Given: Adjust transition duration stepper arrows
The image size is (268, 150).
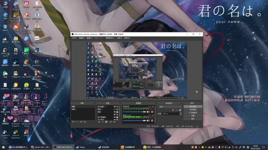Looking at the screenshot, I should pyautogui.click(x=181, y=114).
